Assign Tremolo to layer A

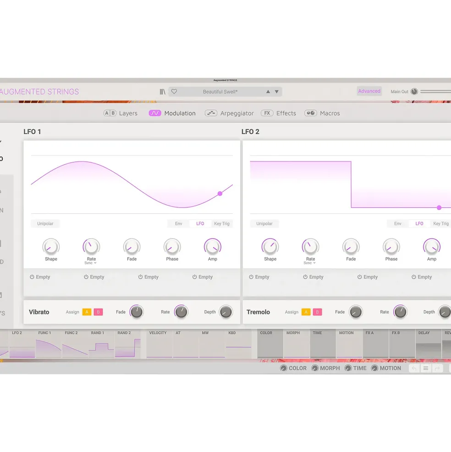click(306, 312)
